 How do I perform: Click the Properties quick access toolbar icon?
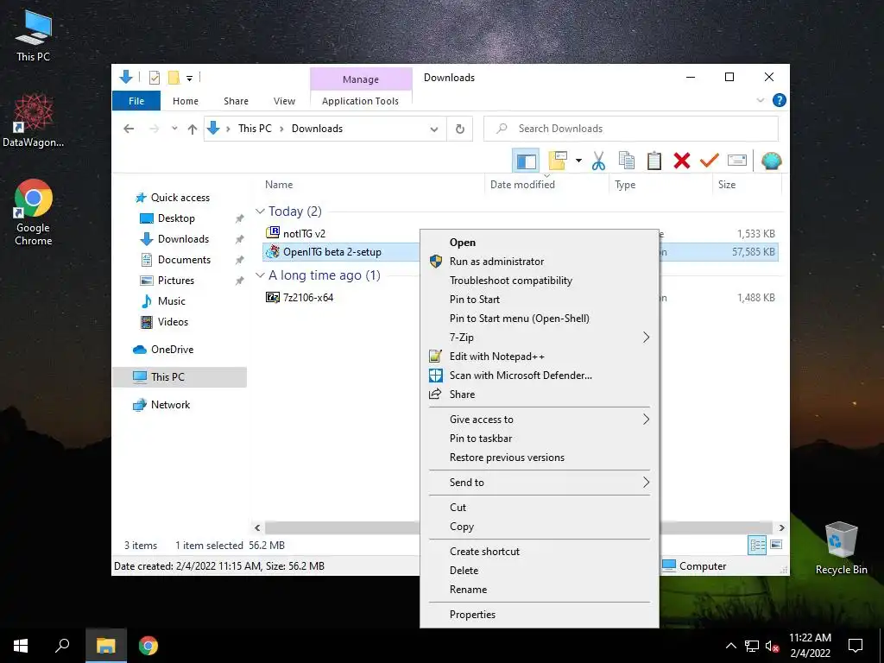click(154, 77)
